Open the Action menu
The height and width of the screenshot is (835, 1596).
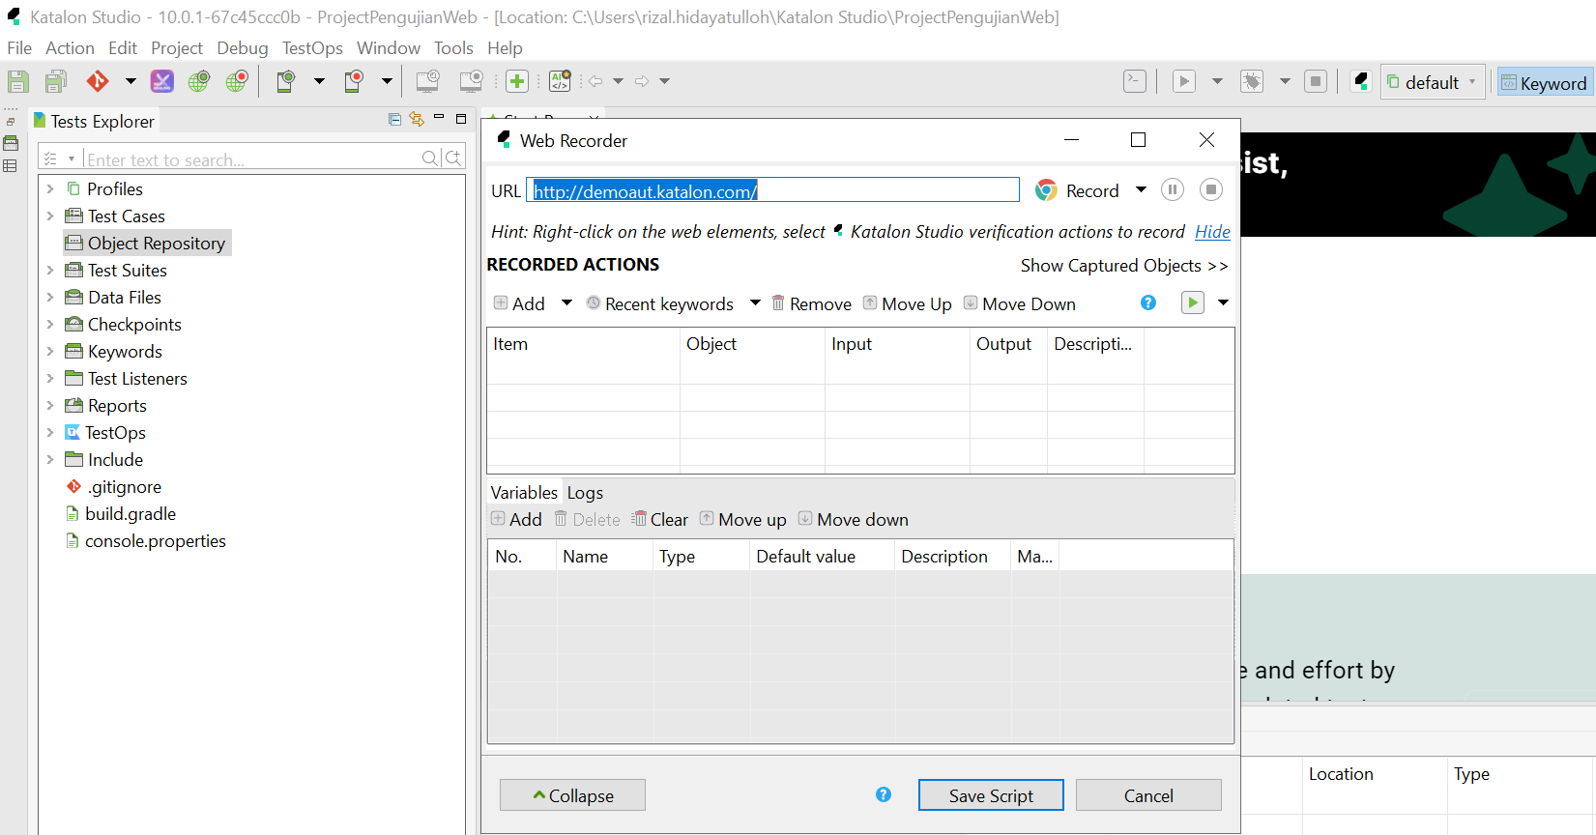click(x=70, y=48)
